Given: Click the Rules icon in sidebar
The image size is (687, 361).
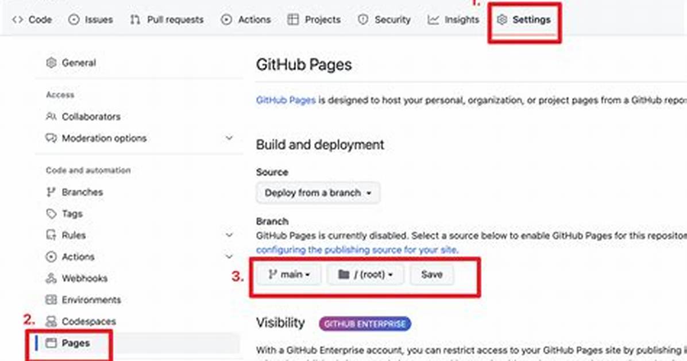Looking at the screenshot, I should click(x=51, y=235).
